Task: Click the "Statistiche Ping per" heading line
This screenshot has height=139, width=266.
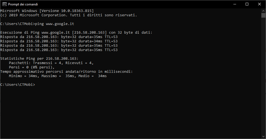Action: pyautogui.click(x=39, y=59)
